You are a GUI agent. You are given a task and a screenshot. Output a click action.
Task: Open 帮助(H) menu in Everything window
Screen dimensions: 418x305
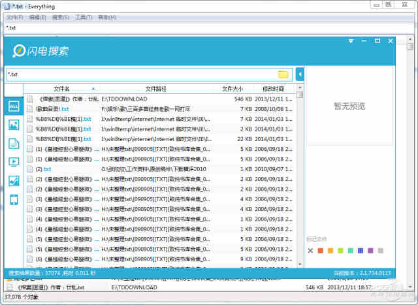[x=107, y=18]
